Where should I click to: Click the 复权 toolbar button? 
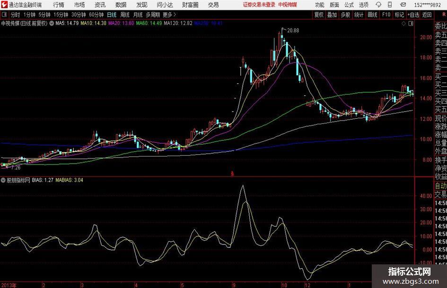point(319,15)
